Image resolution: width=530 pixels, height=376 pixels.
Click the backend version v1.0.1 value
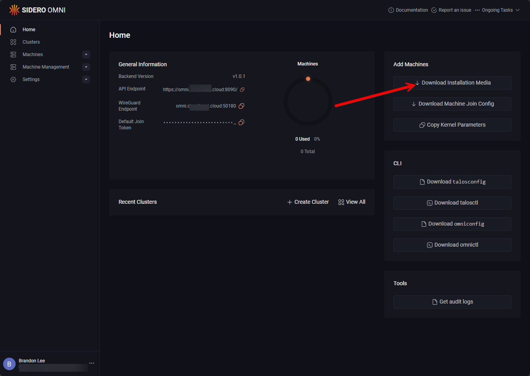(239, 76)
